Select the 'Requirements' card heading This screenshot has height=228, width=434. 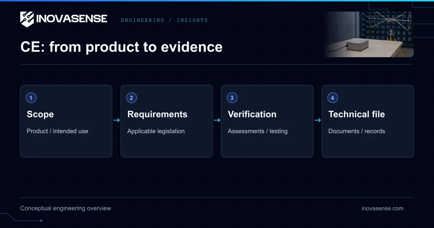pos(157,114)
